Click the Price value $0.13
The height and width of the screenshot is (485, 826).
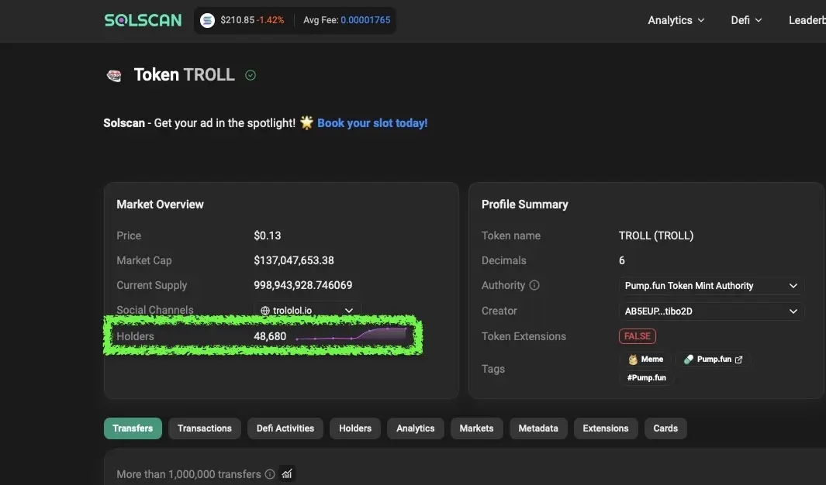pyautogui.click(x=267, y=236)
